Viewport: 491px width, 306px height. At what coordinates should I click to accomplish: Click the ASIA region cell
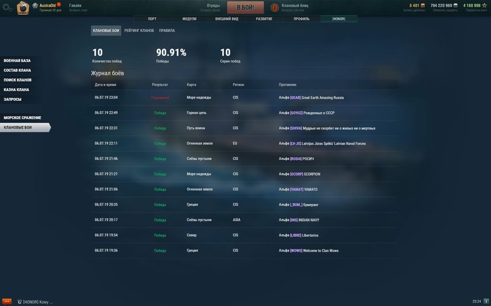point(236,220)
